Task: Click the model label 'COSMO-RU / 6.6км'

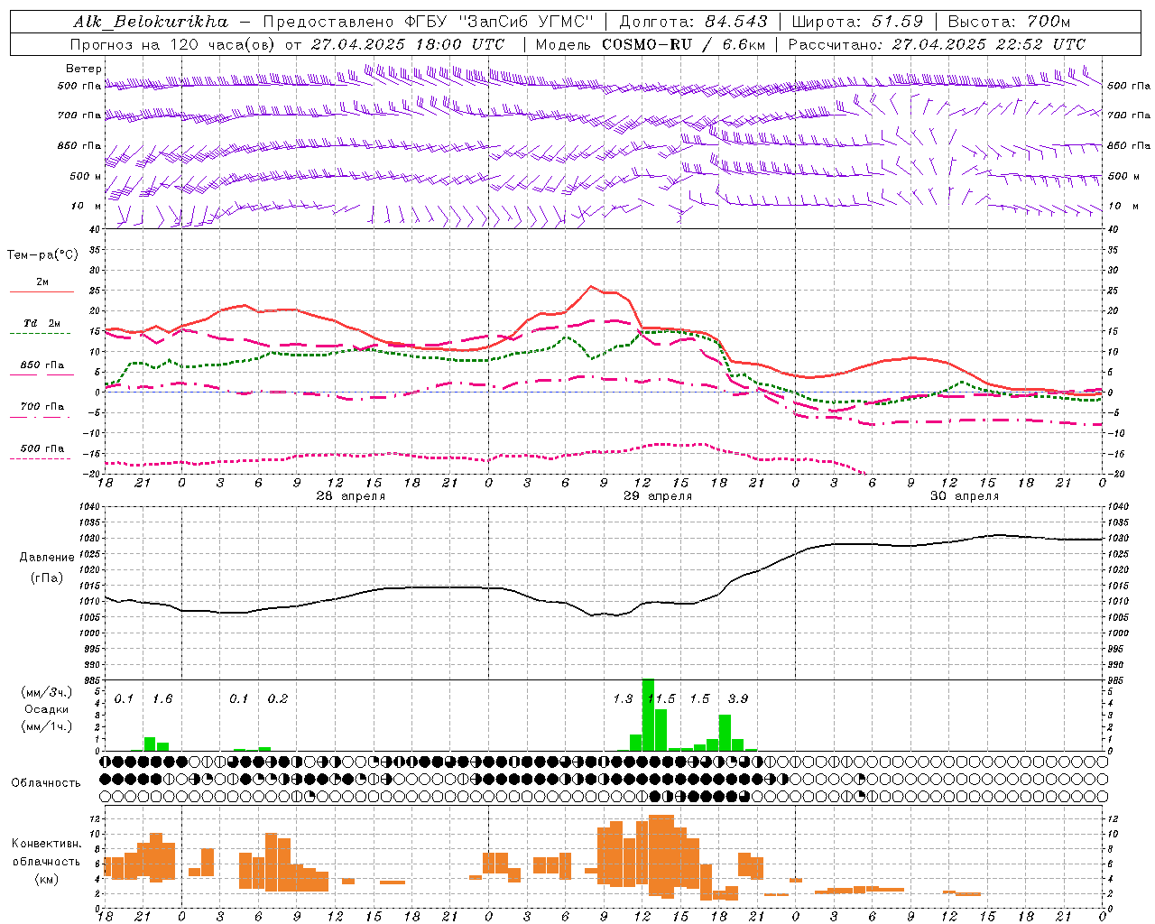Action: pyautogui.click(x=685, y=43)
